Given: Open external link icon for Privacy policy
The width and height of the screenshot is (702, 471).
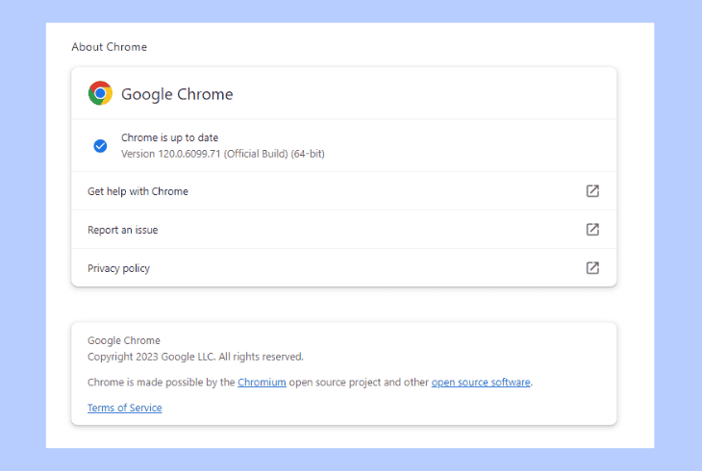Looking at the screenshot, I should (592, 268).
